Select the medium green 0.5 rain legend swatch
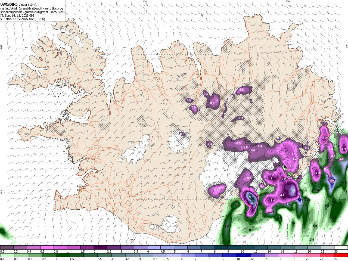 pos(35,255)
